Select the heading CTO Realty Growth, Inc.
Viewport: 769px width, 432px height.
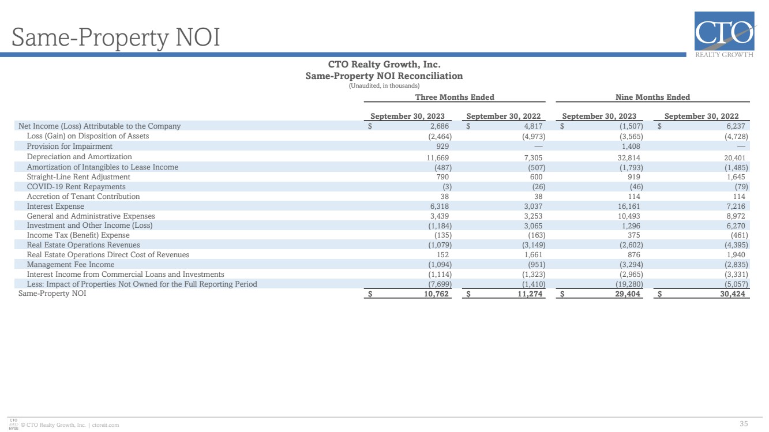coord(384,65)
